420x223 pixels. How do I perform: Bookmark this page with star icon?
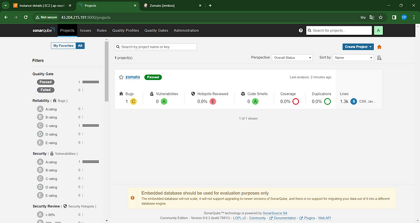(381, 18)
